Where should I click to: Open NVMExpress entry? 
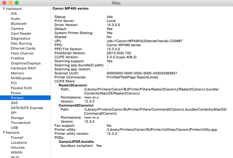(x=21, y=78)
